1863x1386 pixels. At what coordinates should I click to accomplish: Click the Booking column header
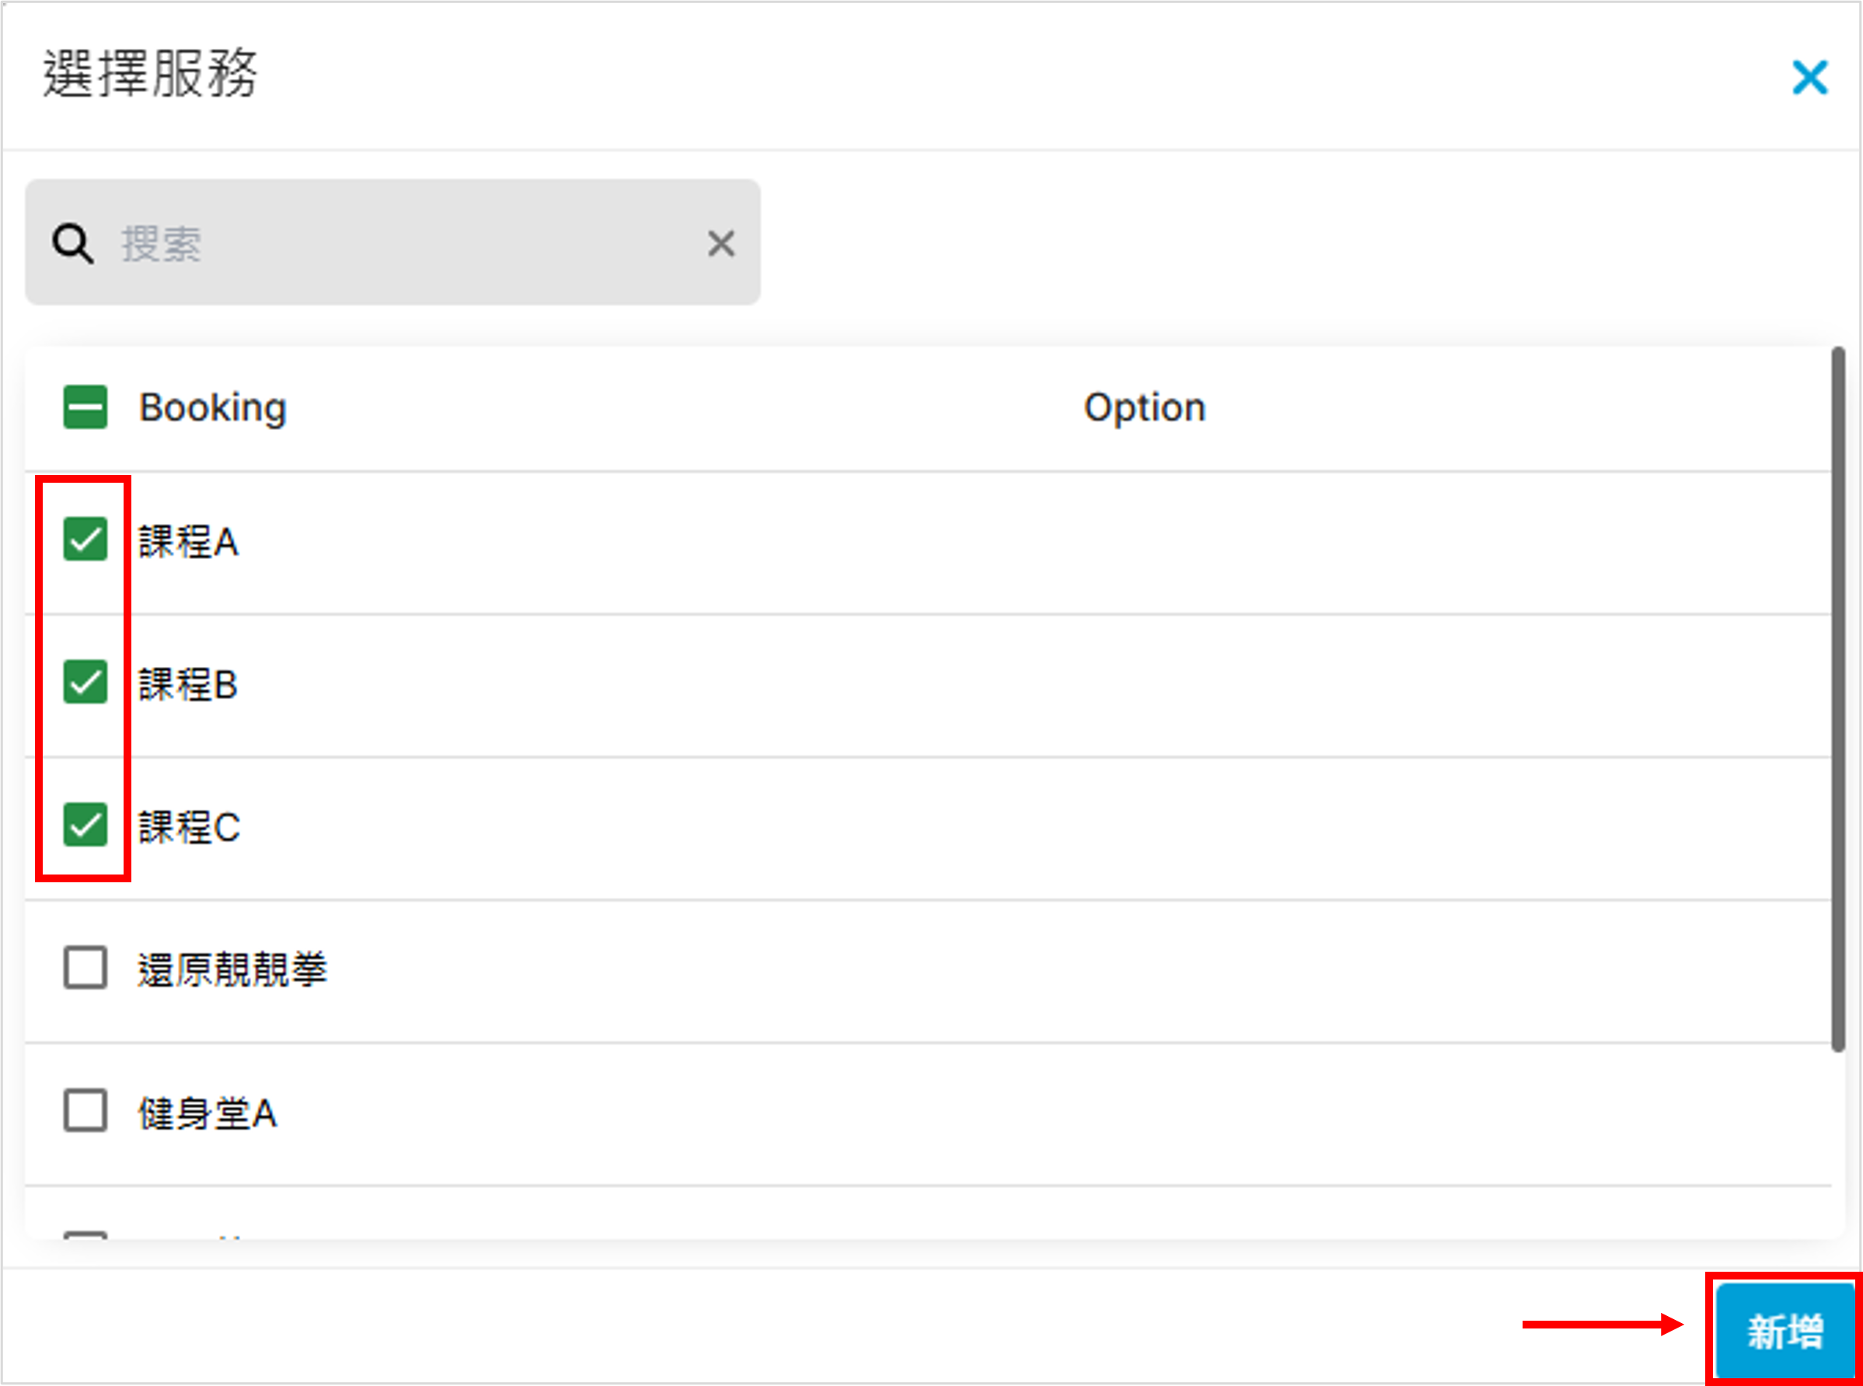pos(213,408)
